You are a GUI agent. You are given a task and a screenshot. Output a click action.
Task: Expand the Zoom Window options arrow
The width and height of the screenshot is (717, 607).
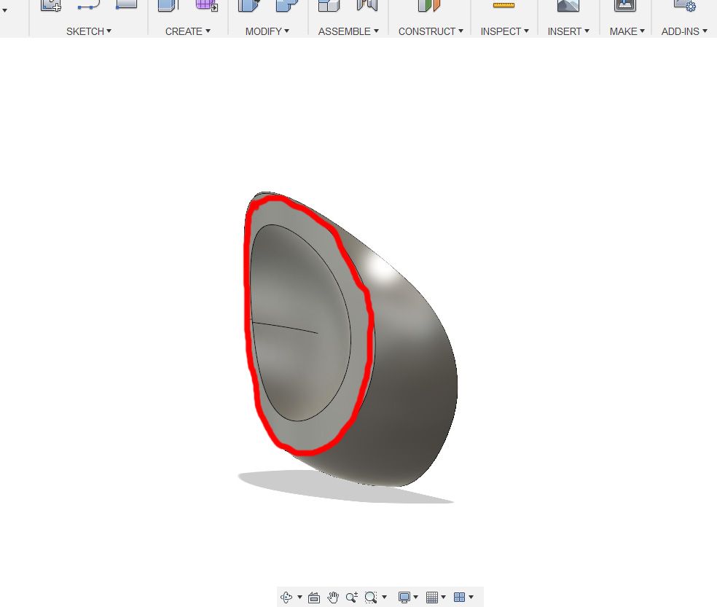coord(384,597)
